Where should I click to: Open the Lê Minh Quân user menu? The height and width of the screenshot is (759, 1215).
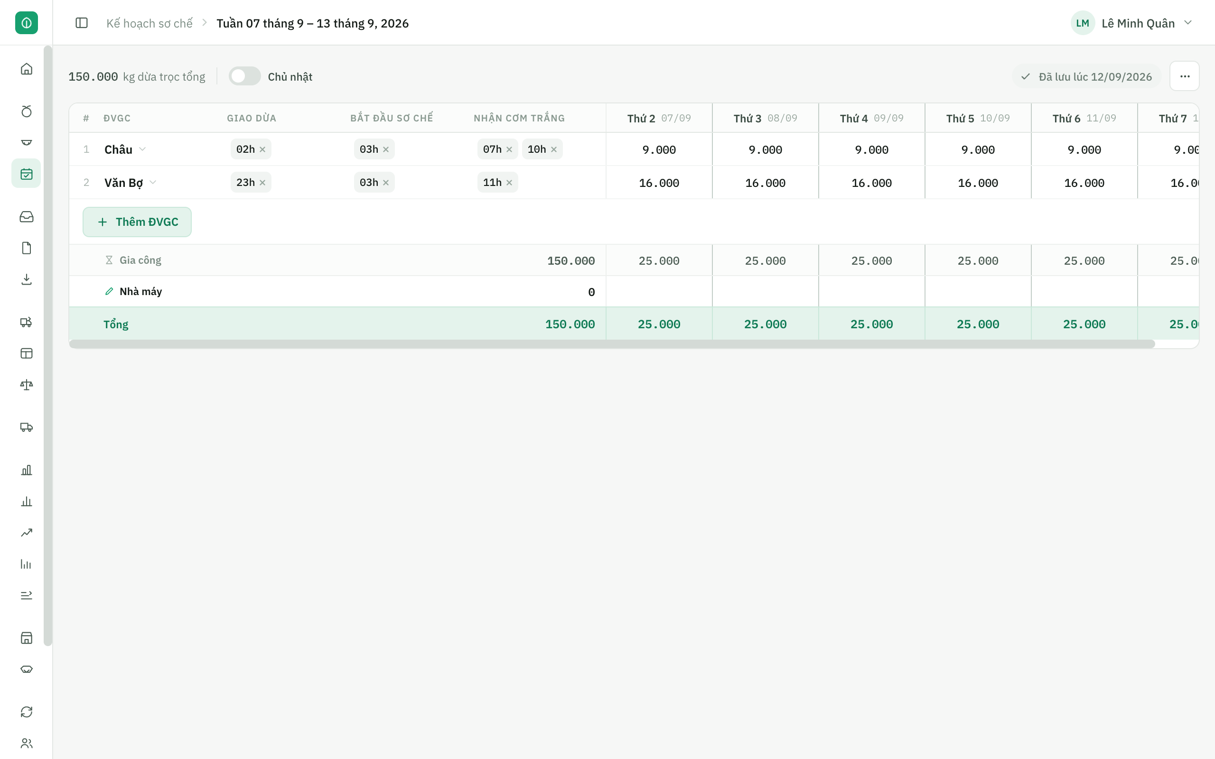point(1131,23)
